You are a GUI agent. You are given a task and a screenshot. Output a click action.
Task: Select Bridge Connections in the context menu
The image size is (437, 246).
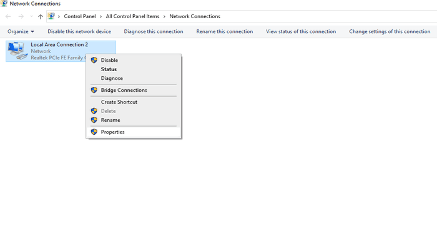pos(134,90)
